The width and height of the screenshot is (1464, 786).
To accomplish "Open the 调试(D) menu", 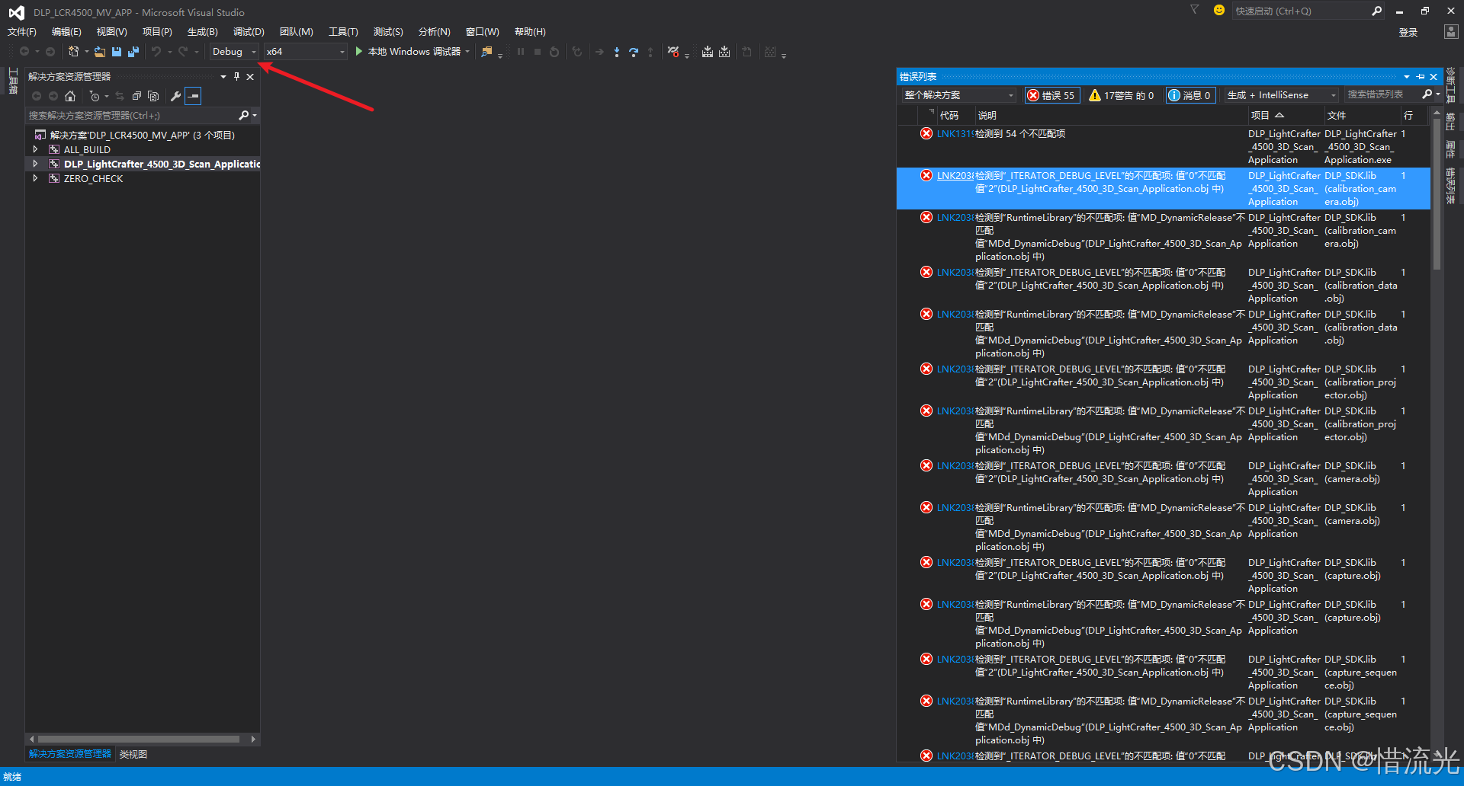I will pos(249,31).
